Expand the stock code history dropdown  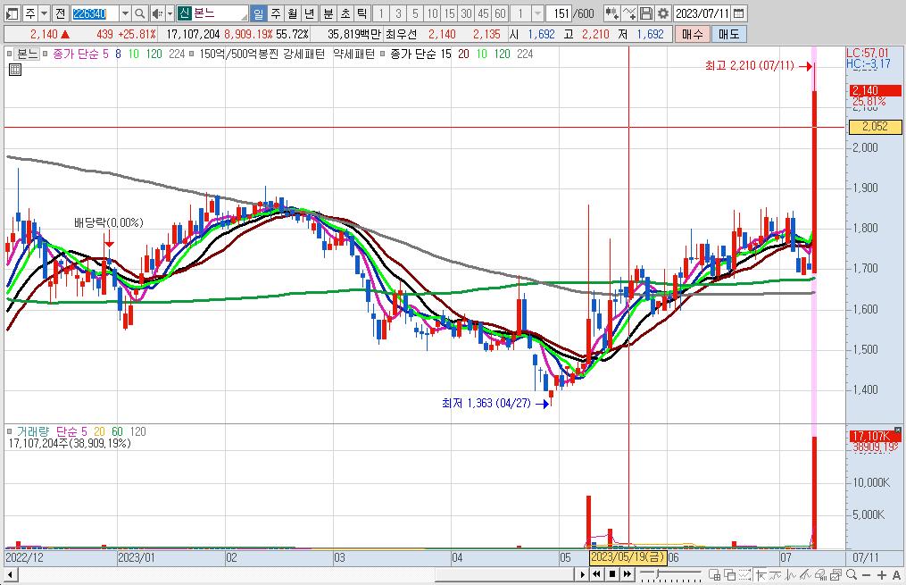125,13
